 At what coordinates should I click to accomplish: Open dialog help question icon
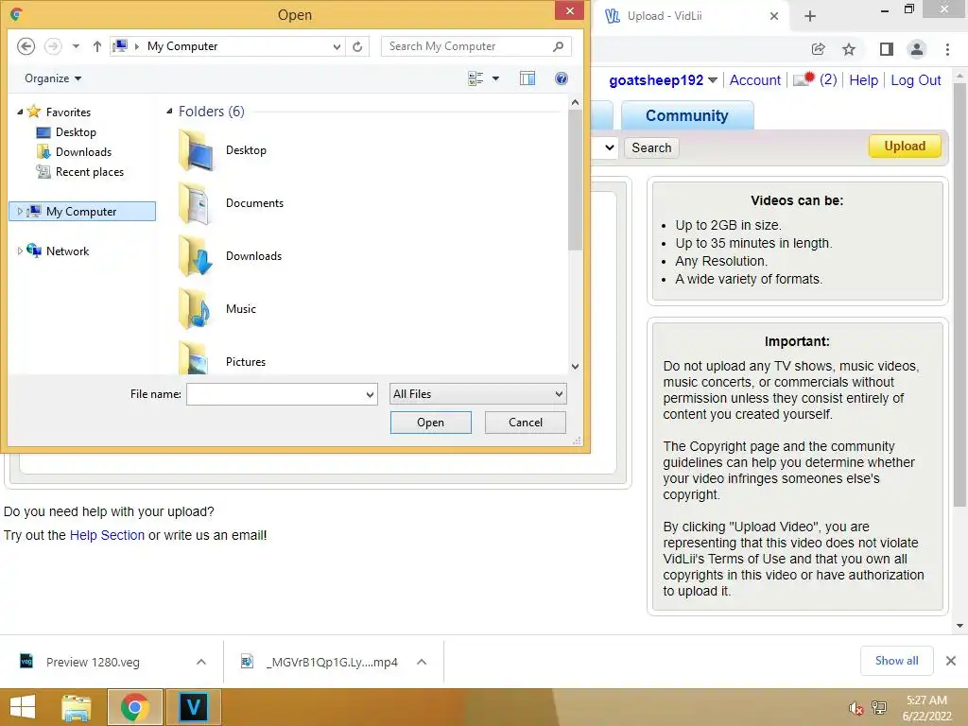pos(562,78)
